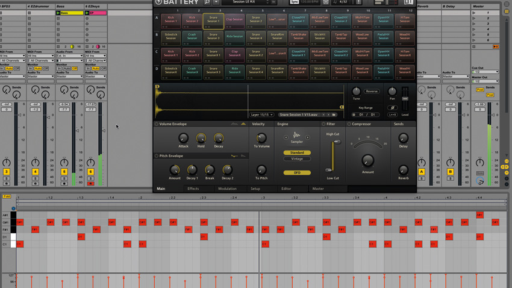Toggle the Compressor power button
The width and height of the screenshot is (512, 288).
[x=349, y=124]
